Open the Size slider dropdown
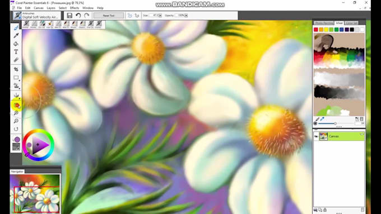The height and width of the screenshot is (214, 381). (160, 16)
